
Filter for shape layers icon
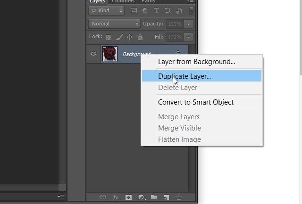pyautogui.click(x=168, y=10)
